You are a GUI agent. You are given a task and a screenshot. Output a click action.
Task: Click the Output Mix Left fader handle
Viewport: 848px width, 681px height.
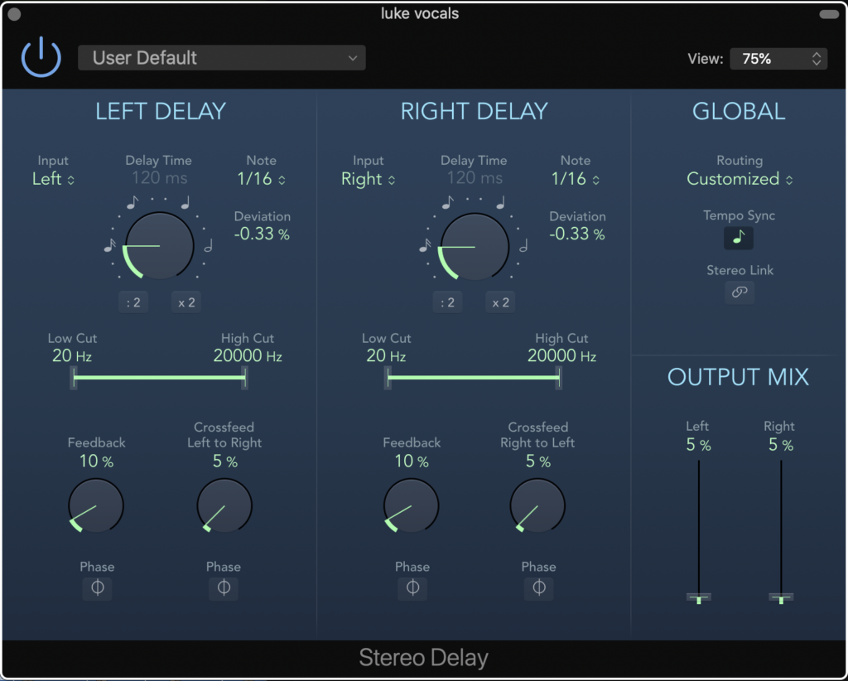(699, 597)
